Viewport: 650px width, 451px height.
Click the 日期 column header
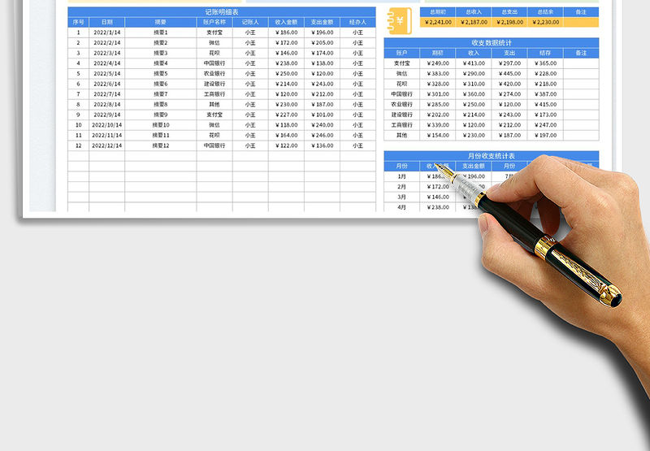(106, 22)
